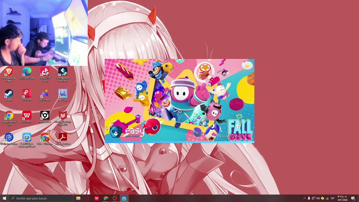The height and width of the screenshot is (202, 359).
Task: Switch to WPS Office in the taskbar
Action: pyautogui.click(x=97, y=198)
